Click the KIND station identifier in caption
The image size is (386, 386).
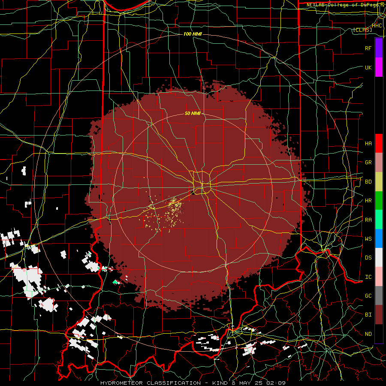click(x=220, y=383)
